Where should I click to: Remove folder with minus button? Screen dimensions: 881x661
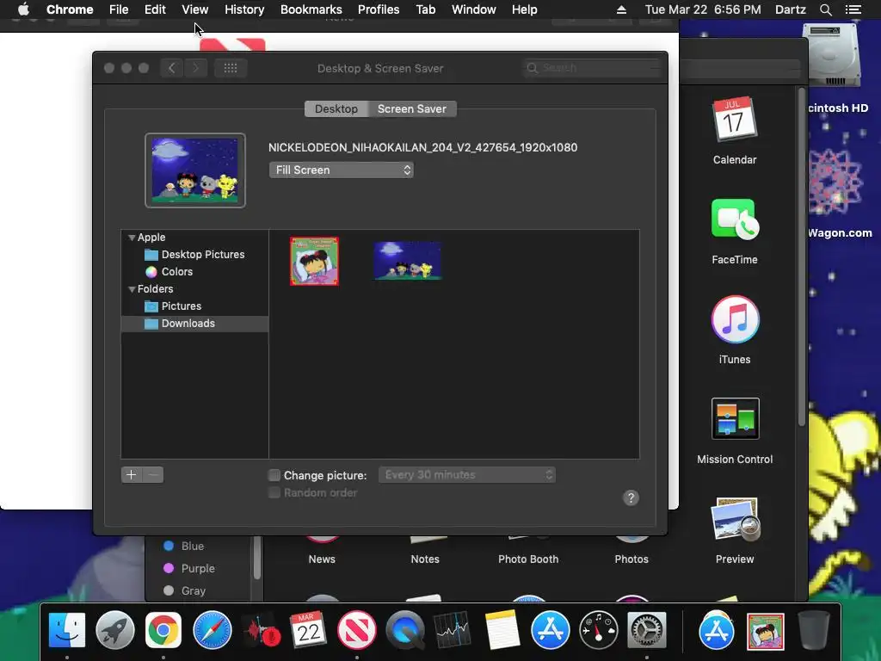(x=153, y=474)
